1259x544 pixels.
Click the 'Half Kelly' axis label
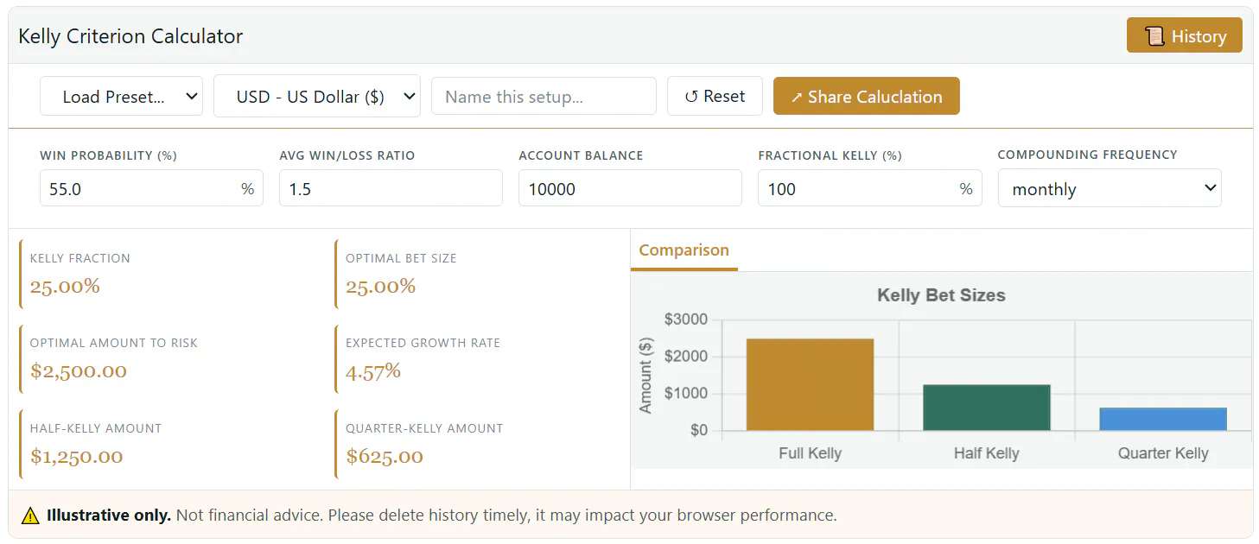tap(986, 453)
